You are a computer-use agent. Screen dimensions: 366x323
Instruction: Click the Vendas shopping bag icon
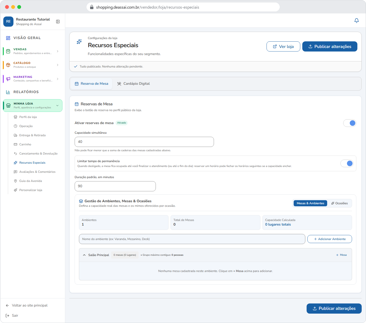click(8, 51)
